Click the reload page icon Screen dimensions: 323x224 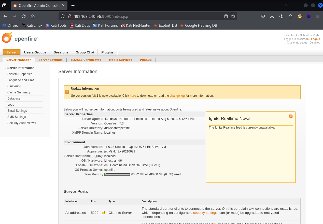(24, 16)
